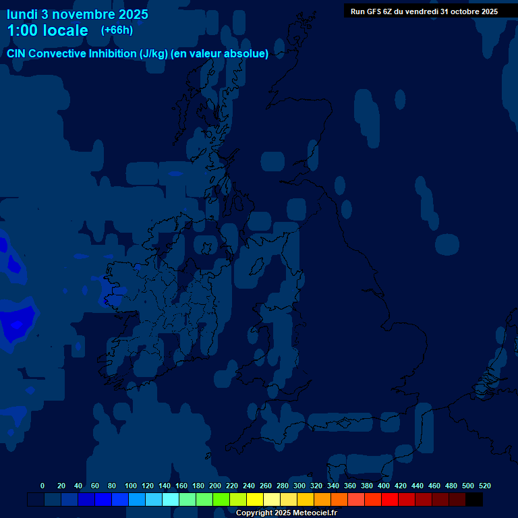The image size is (518, 518).
Task: Click the "520" legend scale label
Action: click(x=484, y=486)
